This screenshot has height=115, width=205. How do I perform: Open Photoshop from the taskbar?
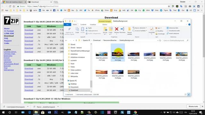click(x=56, y=112)
